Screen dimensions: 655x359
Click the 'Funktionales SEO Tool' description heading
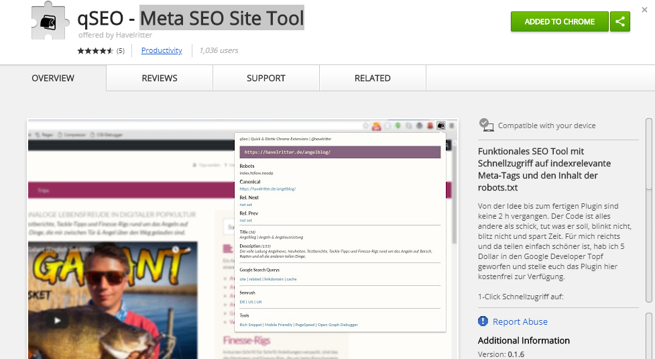click(544, 169)
